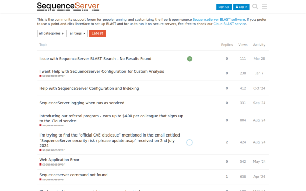Click the 111 views value
Viewport: 306px width, 191px height.
(x=243, y=59)
